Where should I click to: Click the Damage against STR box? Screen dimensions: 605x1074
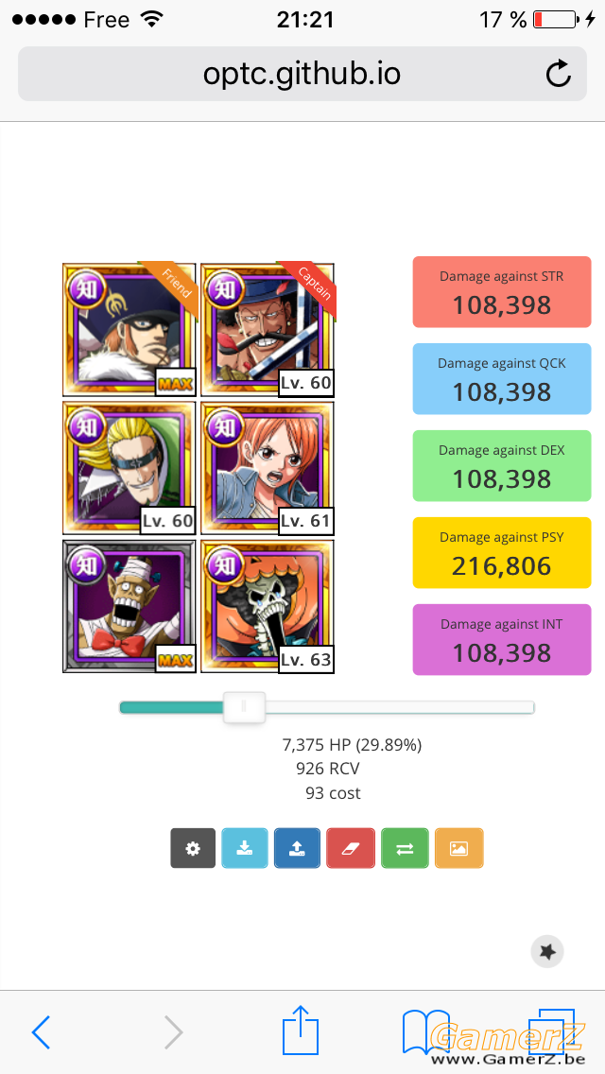502,292
